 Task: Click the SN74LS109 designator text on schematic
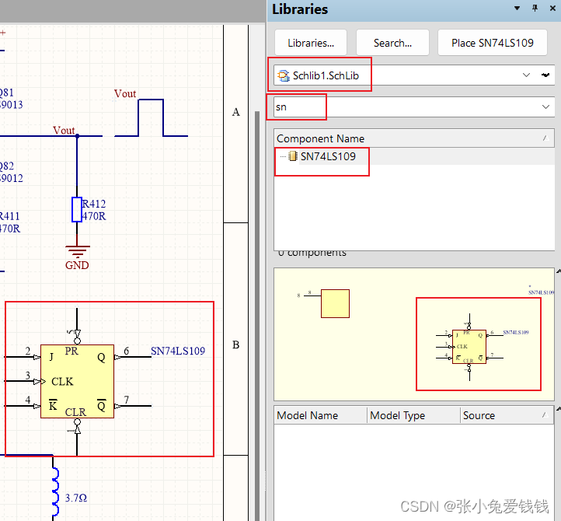click(x=178, y=351)
